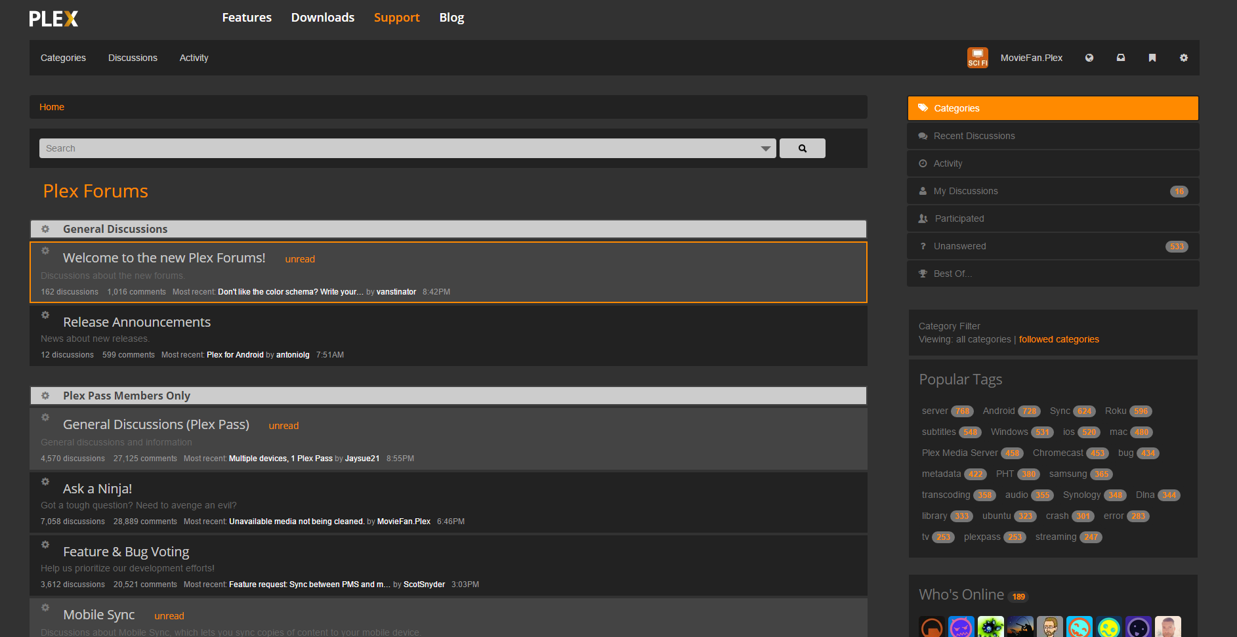Click the first online user avatar

click(931, 627)
